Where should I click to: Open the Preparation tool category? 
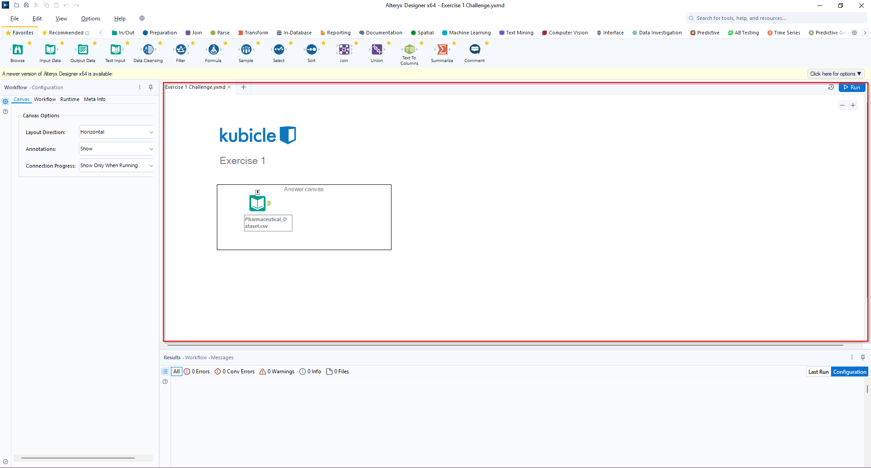tap(160, 33)
